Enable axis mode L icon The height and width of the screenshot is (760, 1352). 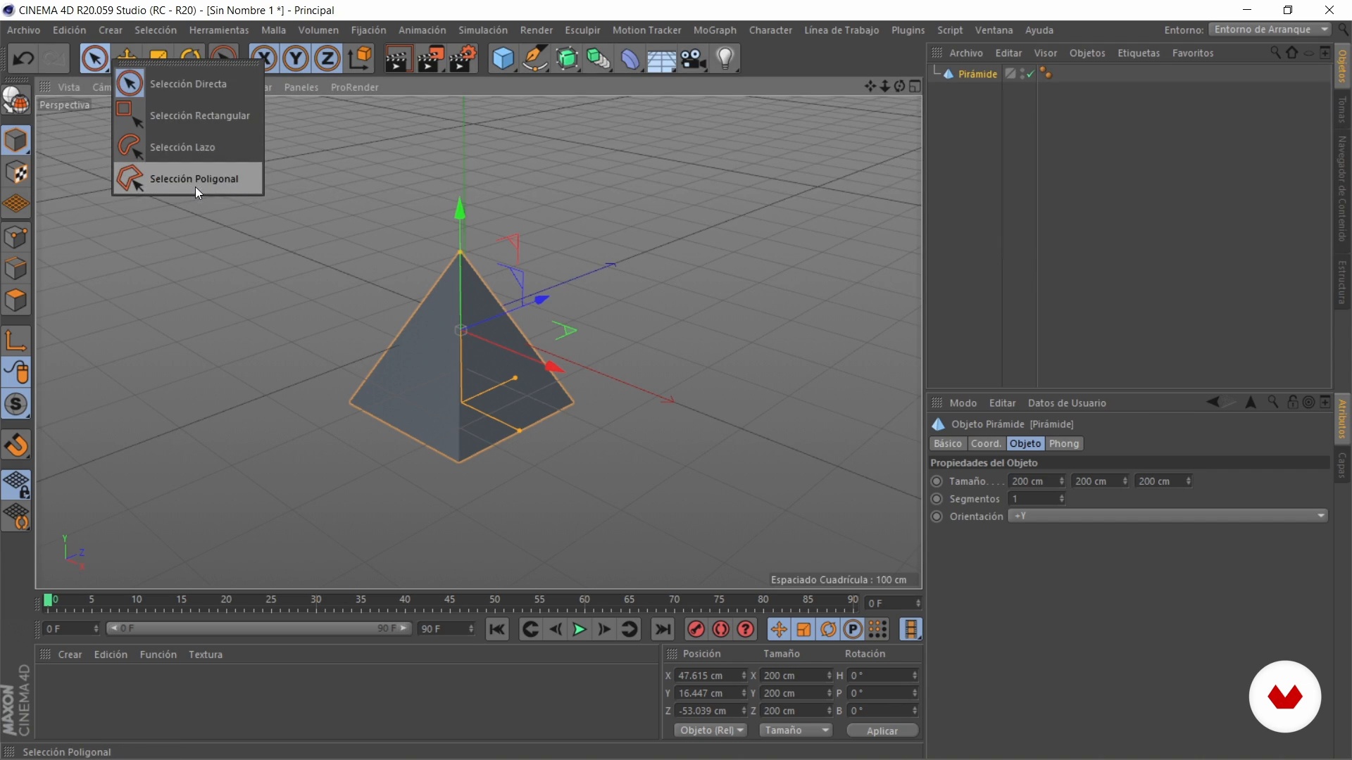point(15,340)
